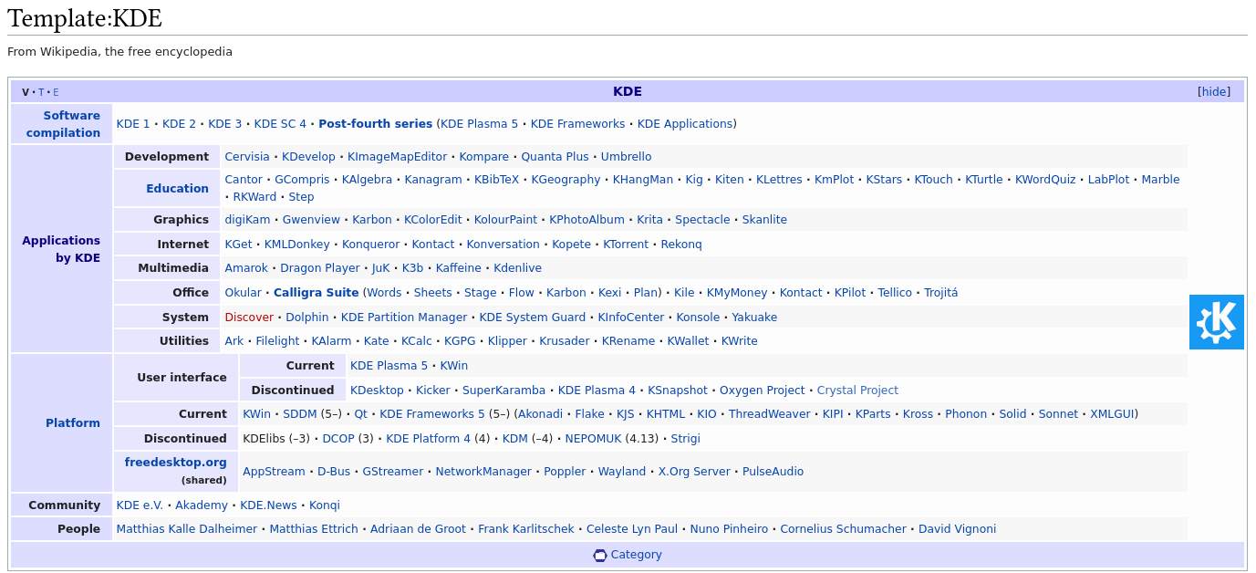Open the Education group heading link
Screen dimensions: 1256x573
(177, 189)
